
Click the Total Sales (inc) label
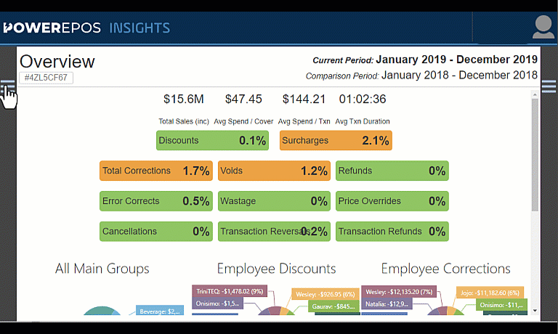pos(184,121)
